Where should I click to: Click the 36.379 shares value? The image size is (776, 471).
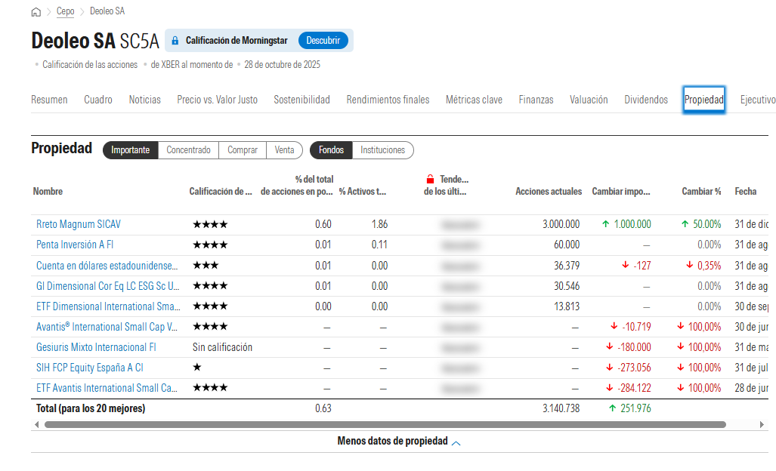coord(567,266)
